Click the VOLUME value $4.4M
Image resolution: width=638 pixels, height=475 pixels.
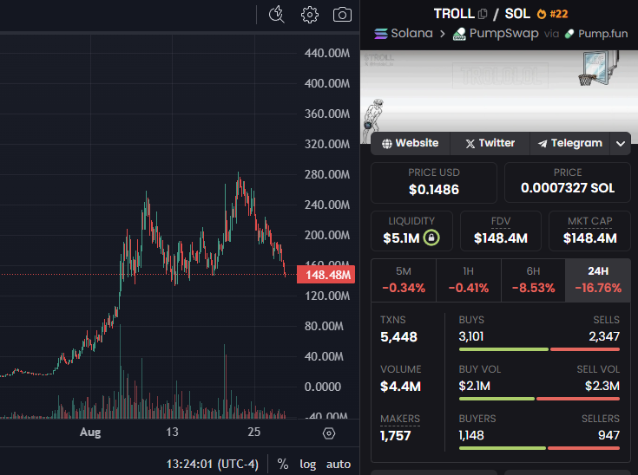click(400, 386)
